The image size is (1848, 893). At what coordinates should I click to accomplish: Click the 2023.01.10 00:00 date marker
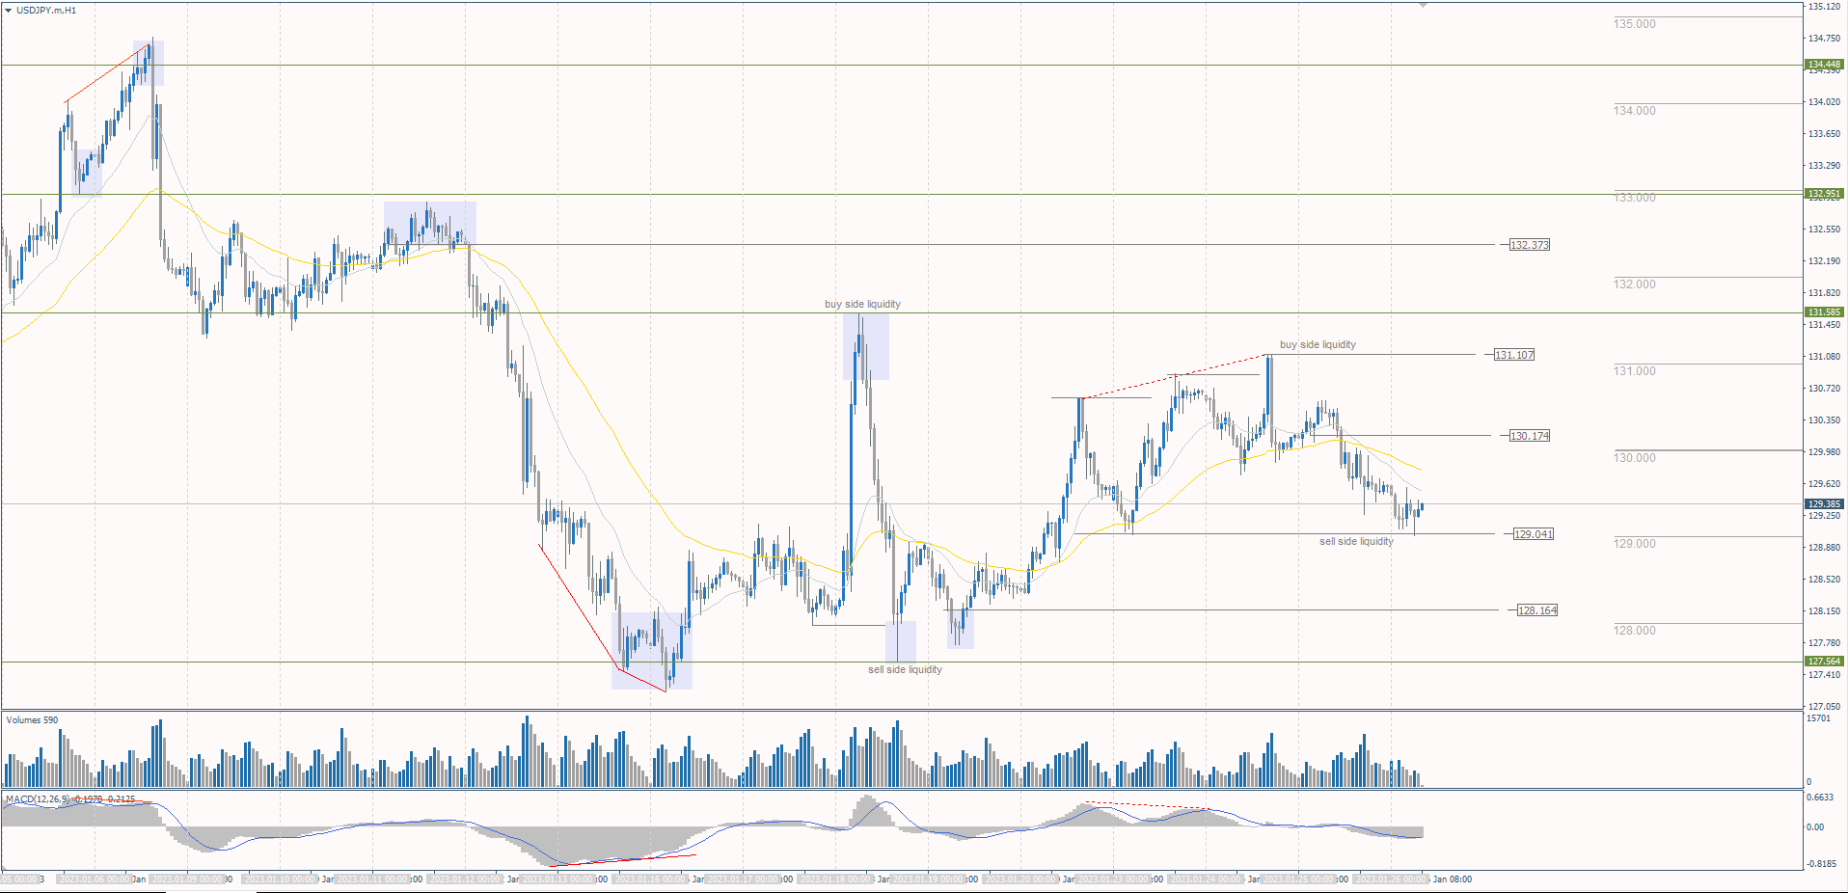point(280,879)
